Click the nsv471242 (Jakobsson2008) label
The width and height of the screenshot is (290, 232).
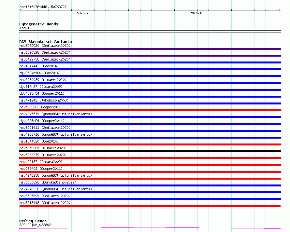click(44, 100)
